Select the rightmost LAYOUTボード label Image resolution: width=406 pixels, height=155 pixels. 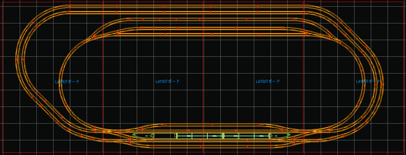368,82
